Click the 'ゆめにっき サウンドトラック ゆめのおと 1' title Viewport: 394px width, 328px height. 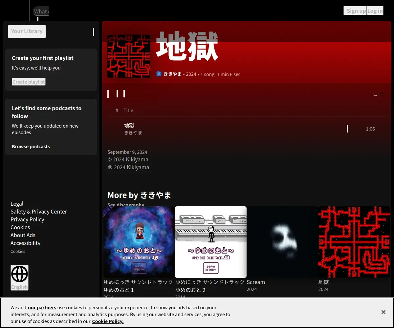(138, 286)
